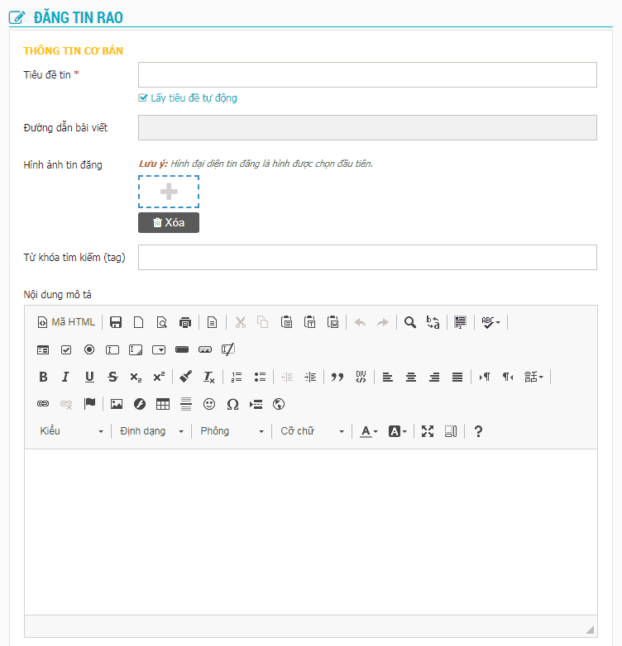The width and height of the screenshot is (622, 646).
Task: Click the Insert Image icon
Action: (x=117, y=404)
